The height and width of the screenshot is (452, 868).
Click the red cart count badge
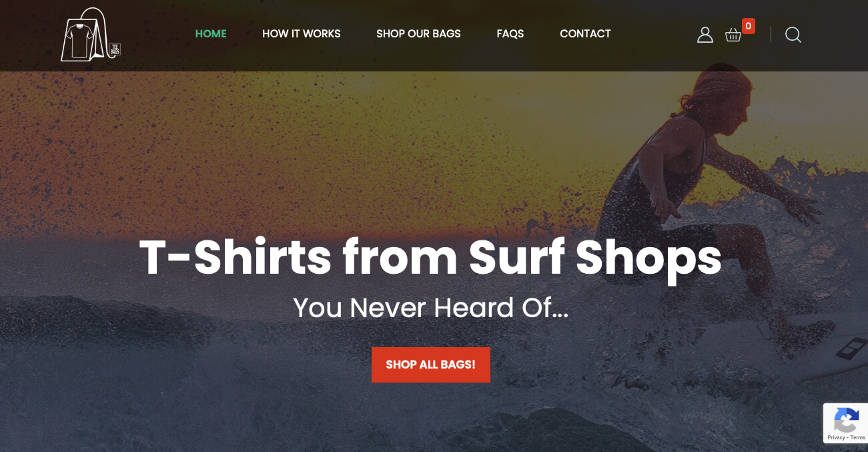tap(749, 26)
